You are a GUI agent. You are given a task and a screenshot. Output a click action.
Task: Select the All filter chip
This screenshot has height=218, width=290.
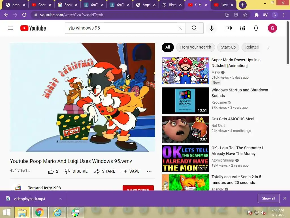[168, 47]
